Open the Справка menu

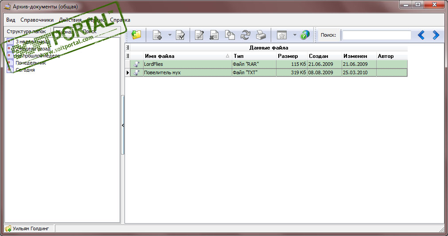(x=120, y=20)
